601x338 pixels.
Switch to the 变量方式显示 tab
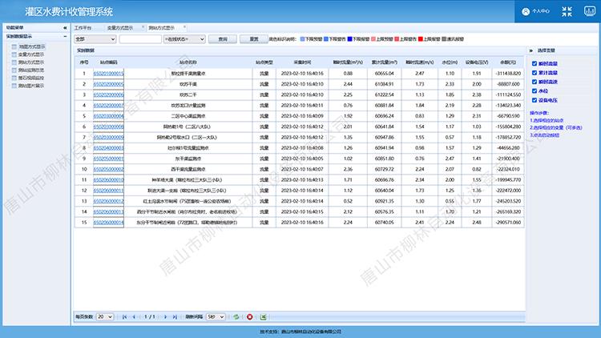(120, 28)
